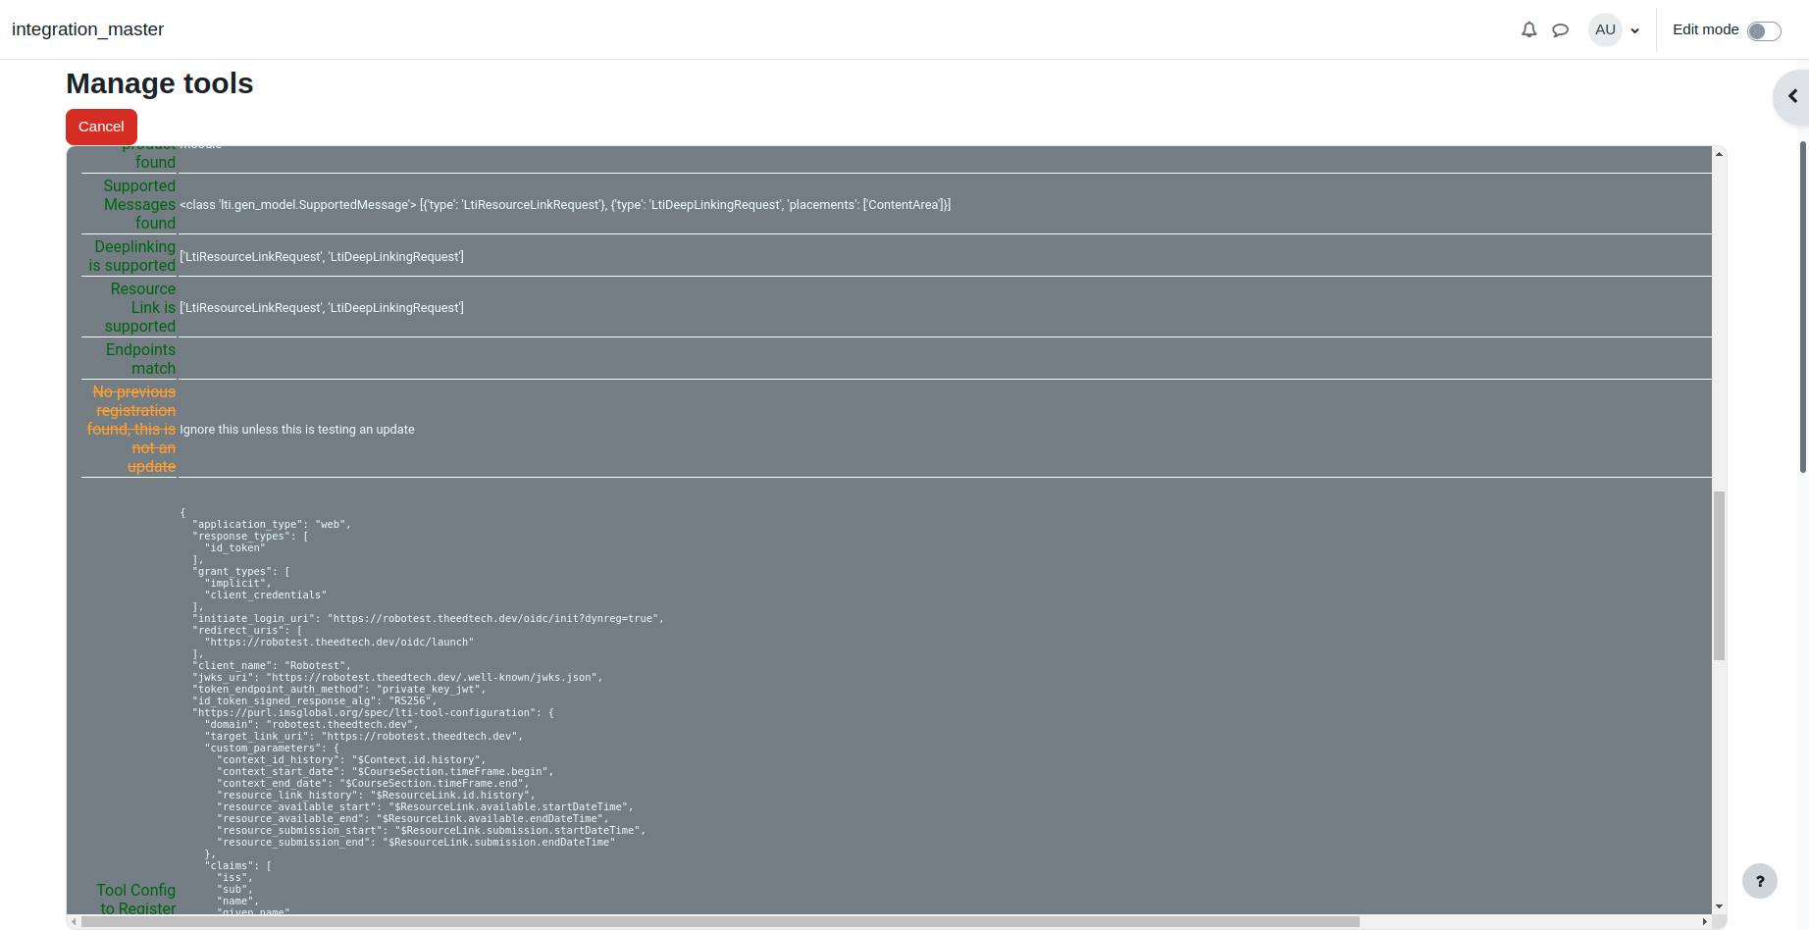Click 'Resource Link is supported' label

pyautogui.click(x=140, y=307)
